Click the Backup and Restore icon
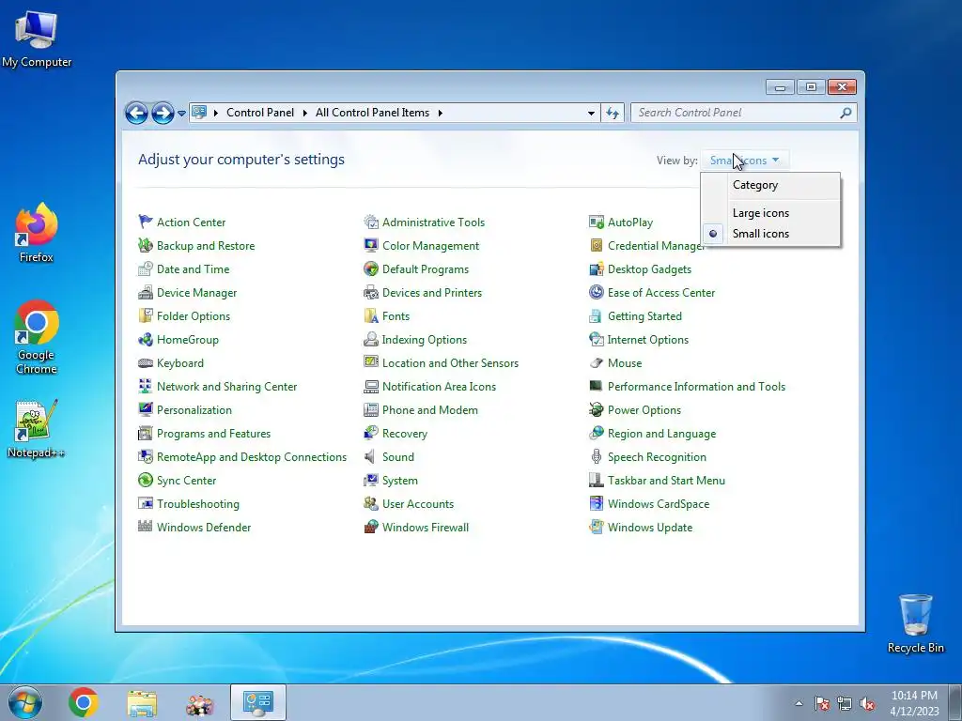This screenshot has height=721, width=962. 146,245
